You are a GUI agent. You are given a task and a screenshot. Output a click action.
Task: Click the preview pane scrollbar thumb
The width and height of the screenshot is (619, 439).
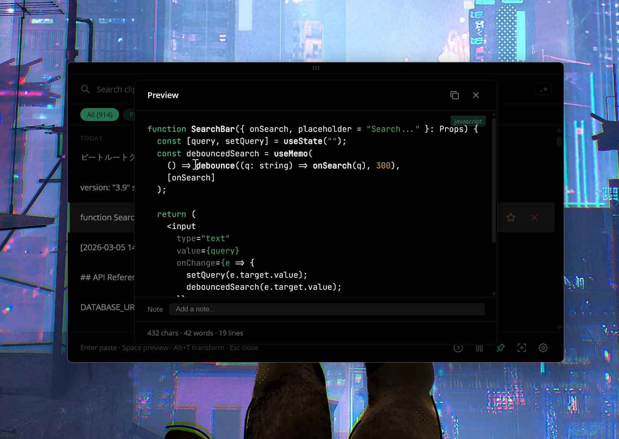click(x=494, y=180)
